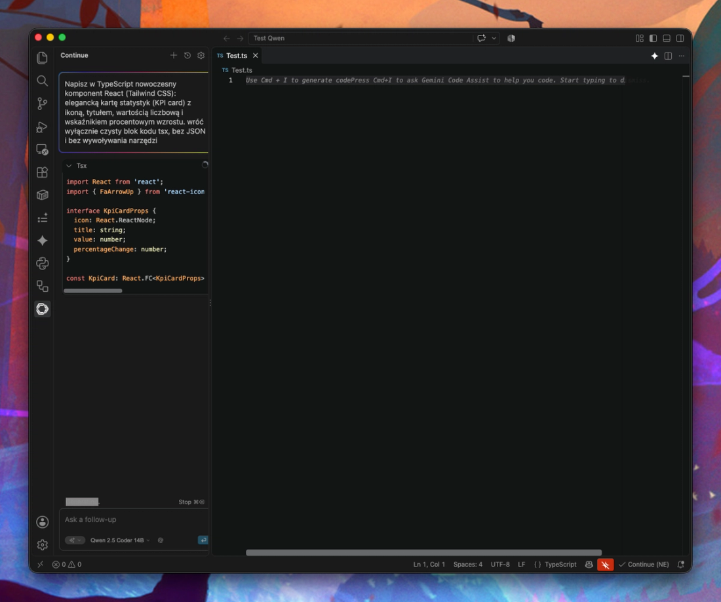Image resolution: width=721 pixels, height=602 pixels.
Task: Focus the Ask a follow-up input
Action: tap(133, 519)
